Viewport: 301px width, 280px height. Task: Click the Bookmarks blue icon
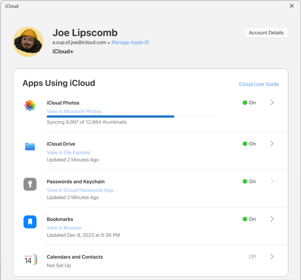(30, 222)
